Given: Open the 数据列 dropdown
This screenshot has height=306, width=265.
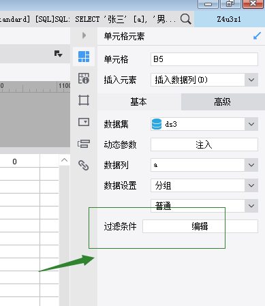Looking at the screenshot, I should pos(251,165).
